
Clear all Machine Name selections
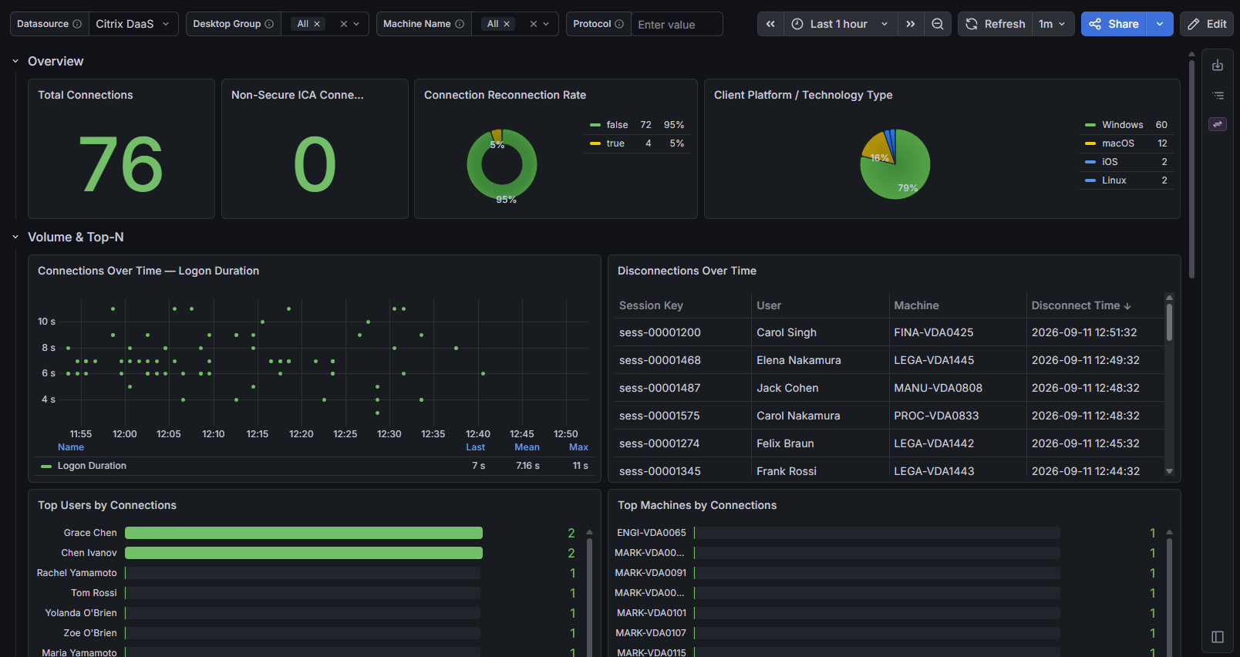[534, 24]
